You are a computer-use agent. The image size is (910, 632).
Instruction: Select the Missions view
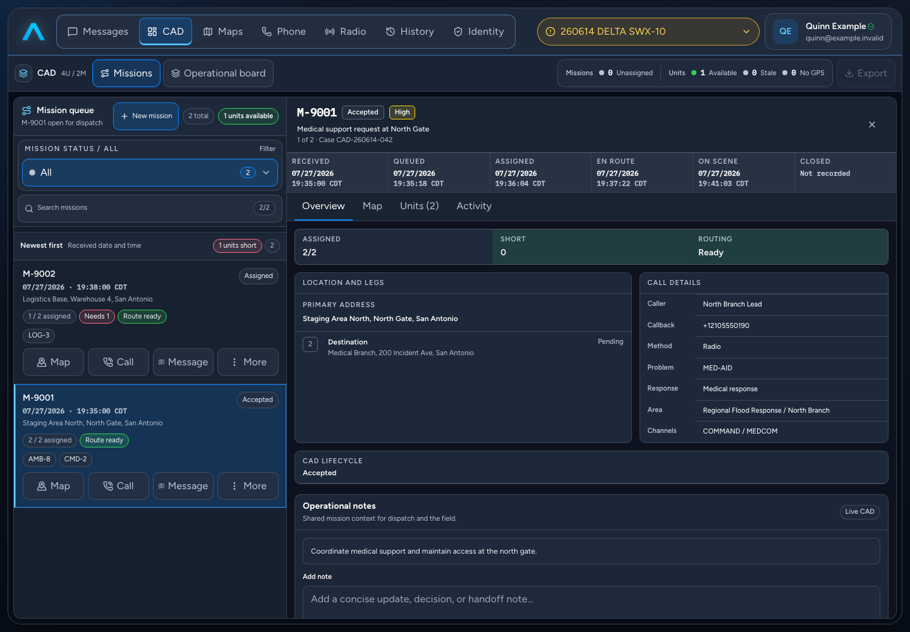[126, 73]
